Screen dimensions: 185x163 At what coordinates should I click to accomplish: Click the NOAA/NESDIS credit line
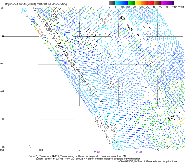(147, 161)
